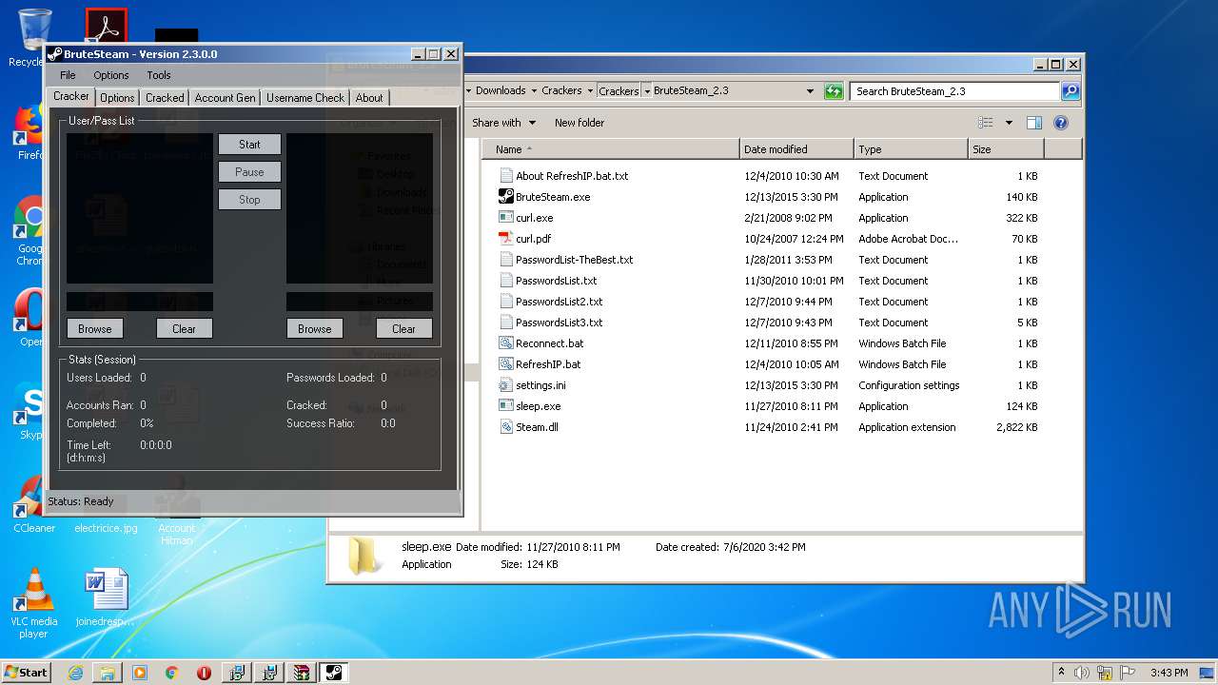Open CCleaner desktop shortcut
The height and width of the screenshot is (685, 1218).
34,504
